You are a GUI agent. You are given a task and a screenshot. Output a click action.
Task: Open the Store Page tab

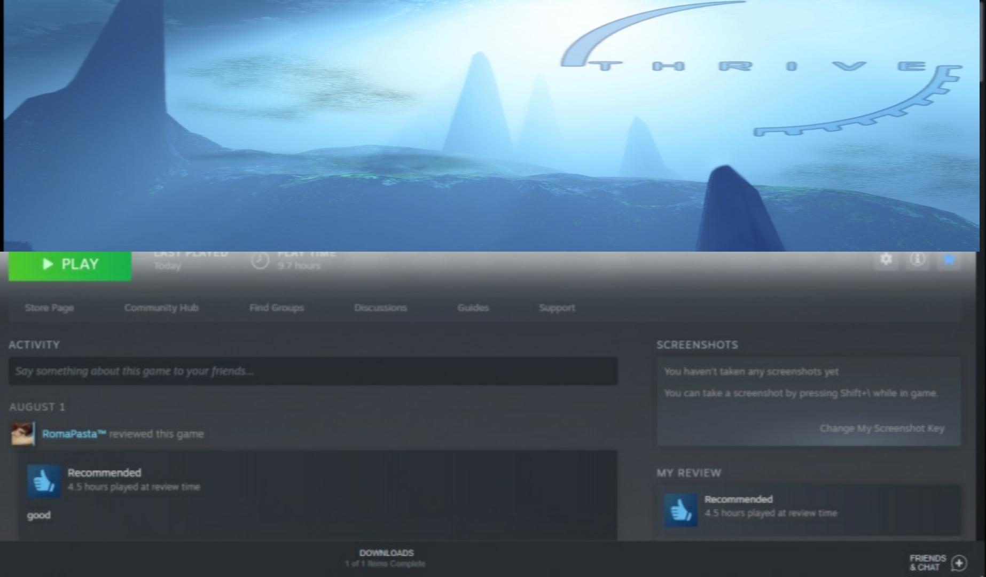pyautogui.click(x=49, y=308)
